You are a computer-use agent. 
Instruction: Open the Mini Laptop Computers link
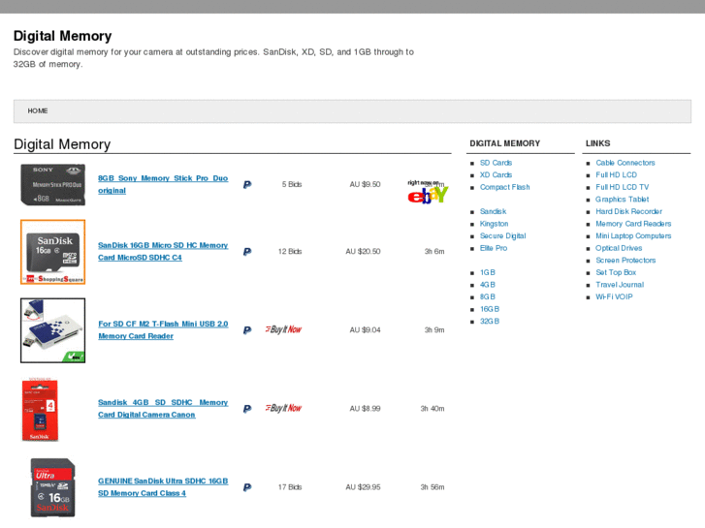633,236
